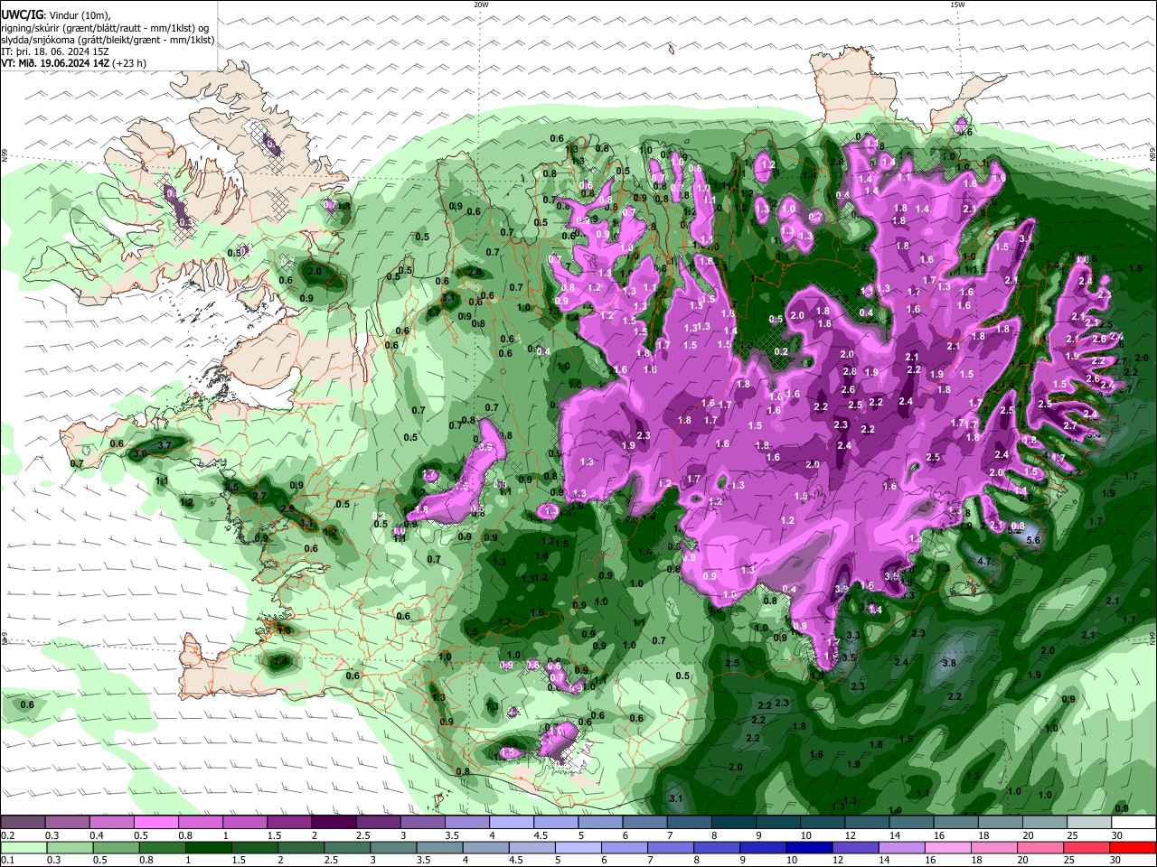The image size is (1157, 867).
Task: Select the '2.8' snowfall value on the map
Action: [849, 371]
